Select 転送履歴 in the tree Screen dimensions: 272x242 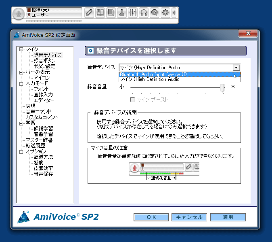[35, 146]
